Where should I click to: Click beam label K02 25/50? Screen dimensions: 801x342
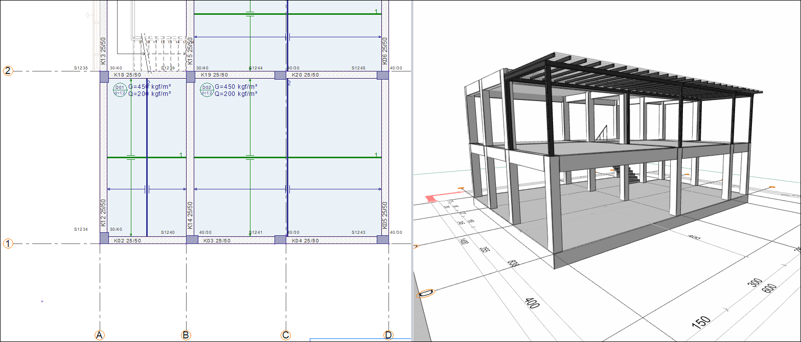point(127,240)
